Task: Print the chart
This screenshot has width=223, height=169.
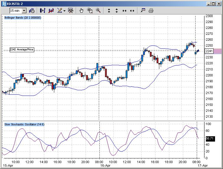Action: point(151,11)
